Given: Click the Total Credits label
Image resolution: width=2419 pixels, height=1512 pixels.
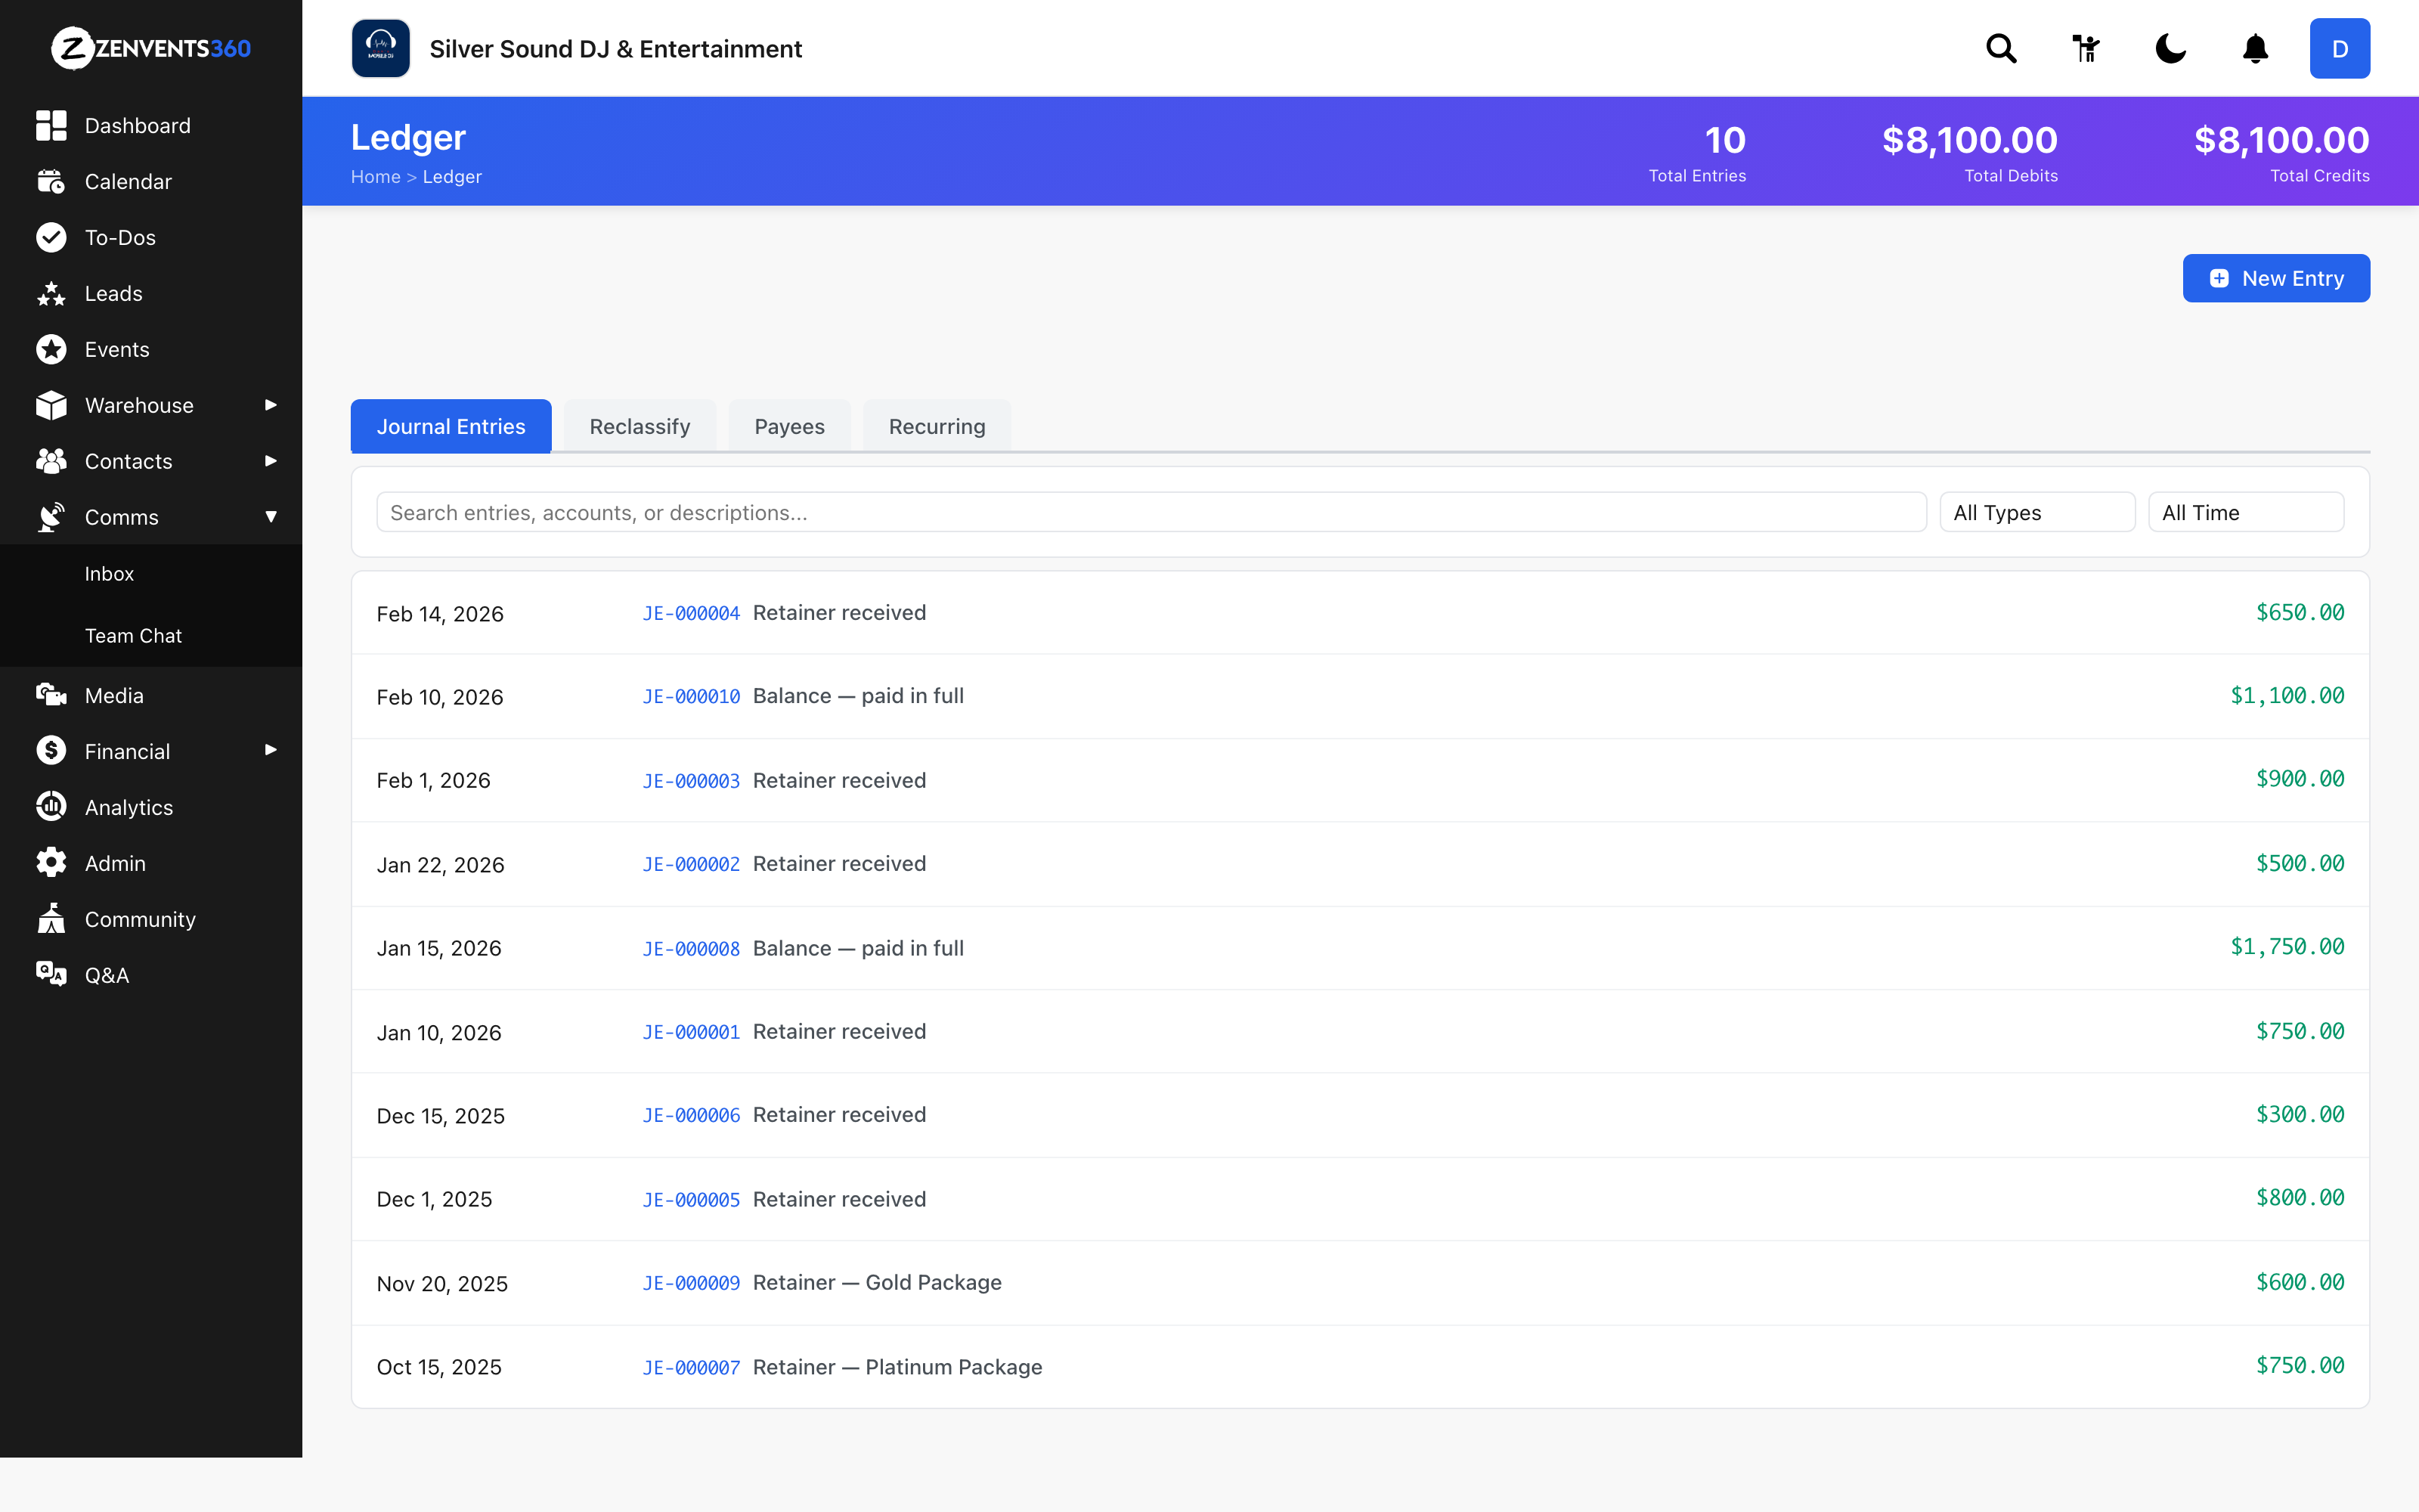Looking at the screenshot, I should click(2319, 175).
